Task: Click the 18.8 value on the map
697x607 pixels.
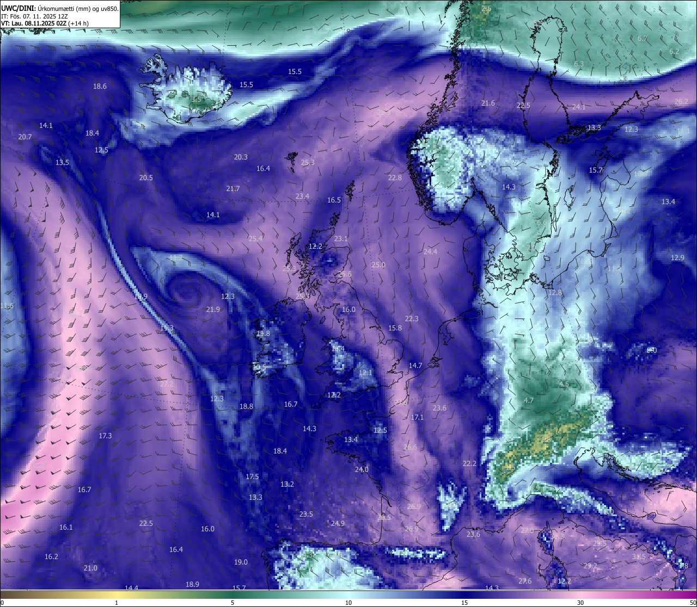Action: 246,406
